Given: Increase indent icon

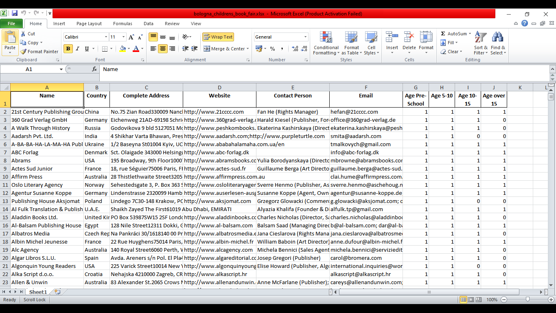Looking at the screenshot, I should 195,49.
